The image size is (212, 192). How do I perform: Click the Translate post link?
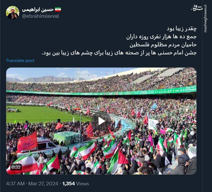[20, 60]
